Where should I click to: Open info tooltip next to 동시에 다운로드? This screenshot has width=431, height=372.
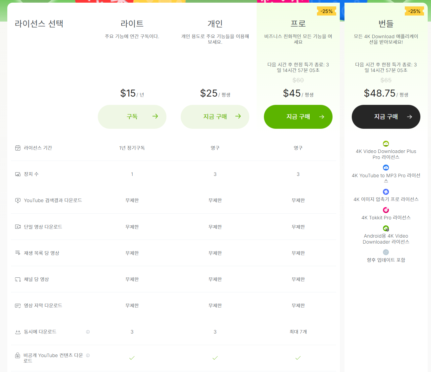point(88,332)
